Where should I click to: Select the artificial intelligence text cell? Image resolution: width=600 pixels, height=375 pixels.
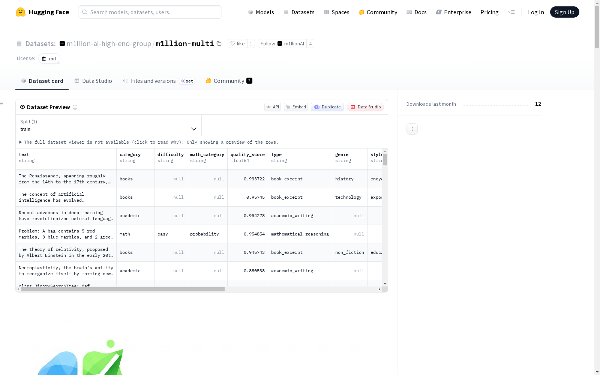(66, 197)
